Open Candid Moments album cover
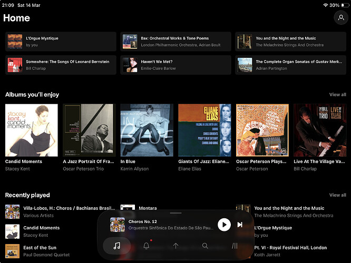 point(32,130)
